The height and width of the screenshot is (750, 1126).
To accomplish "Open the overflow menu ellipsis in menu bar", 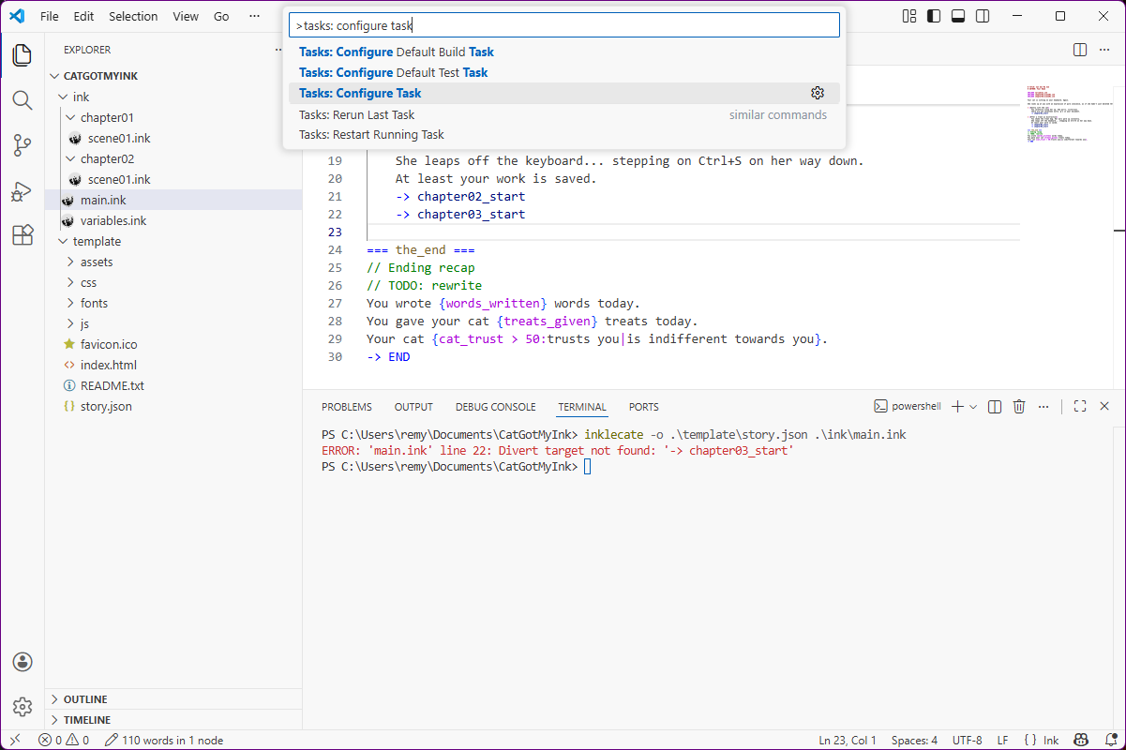I will click(x=255, y=16).
